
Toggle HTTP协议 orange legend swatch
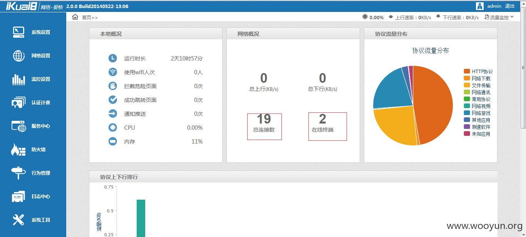467,72
